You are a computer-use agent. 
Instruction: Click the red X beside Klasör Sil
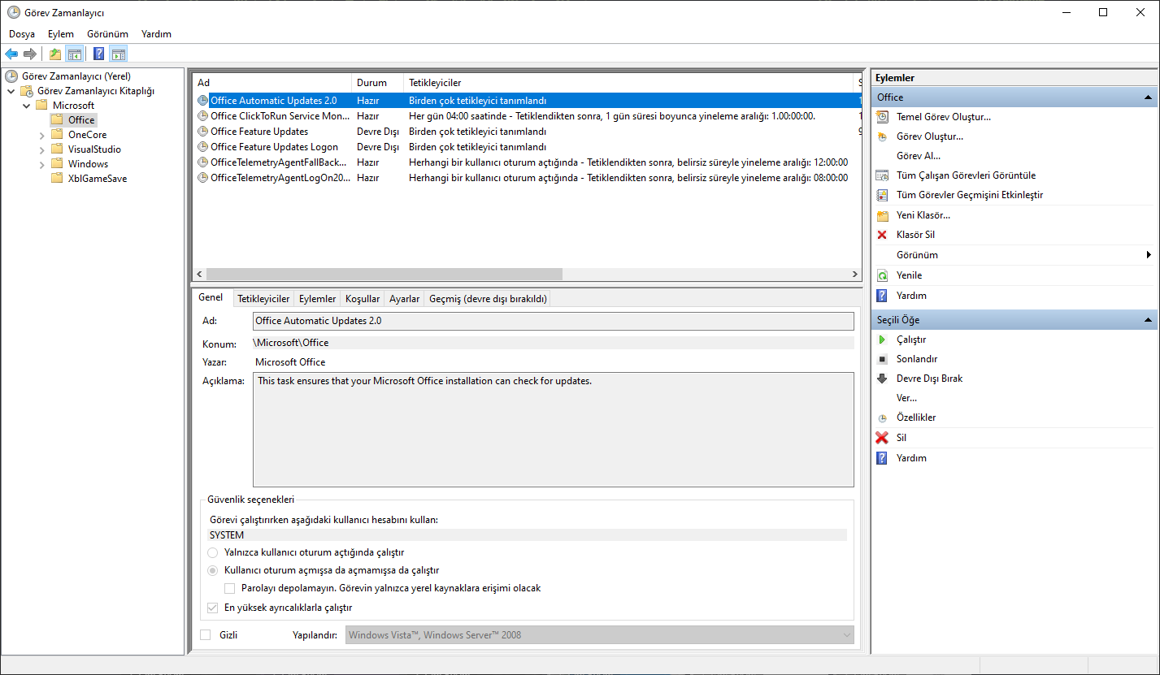coord(882,235)
